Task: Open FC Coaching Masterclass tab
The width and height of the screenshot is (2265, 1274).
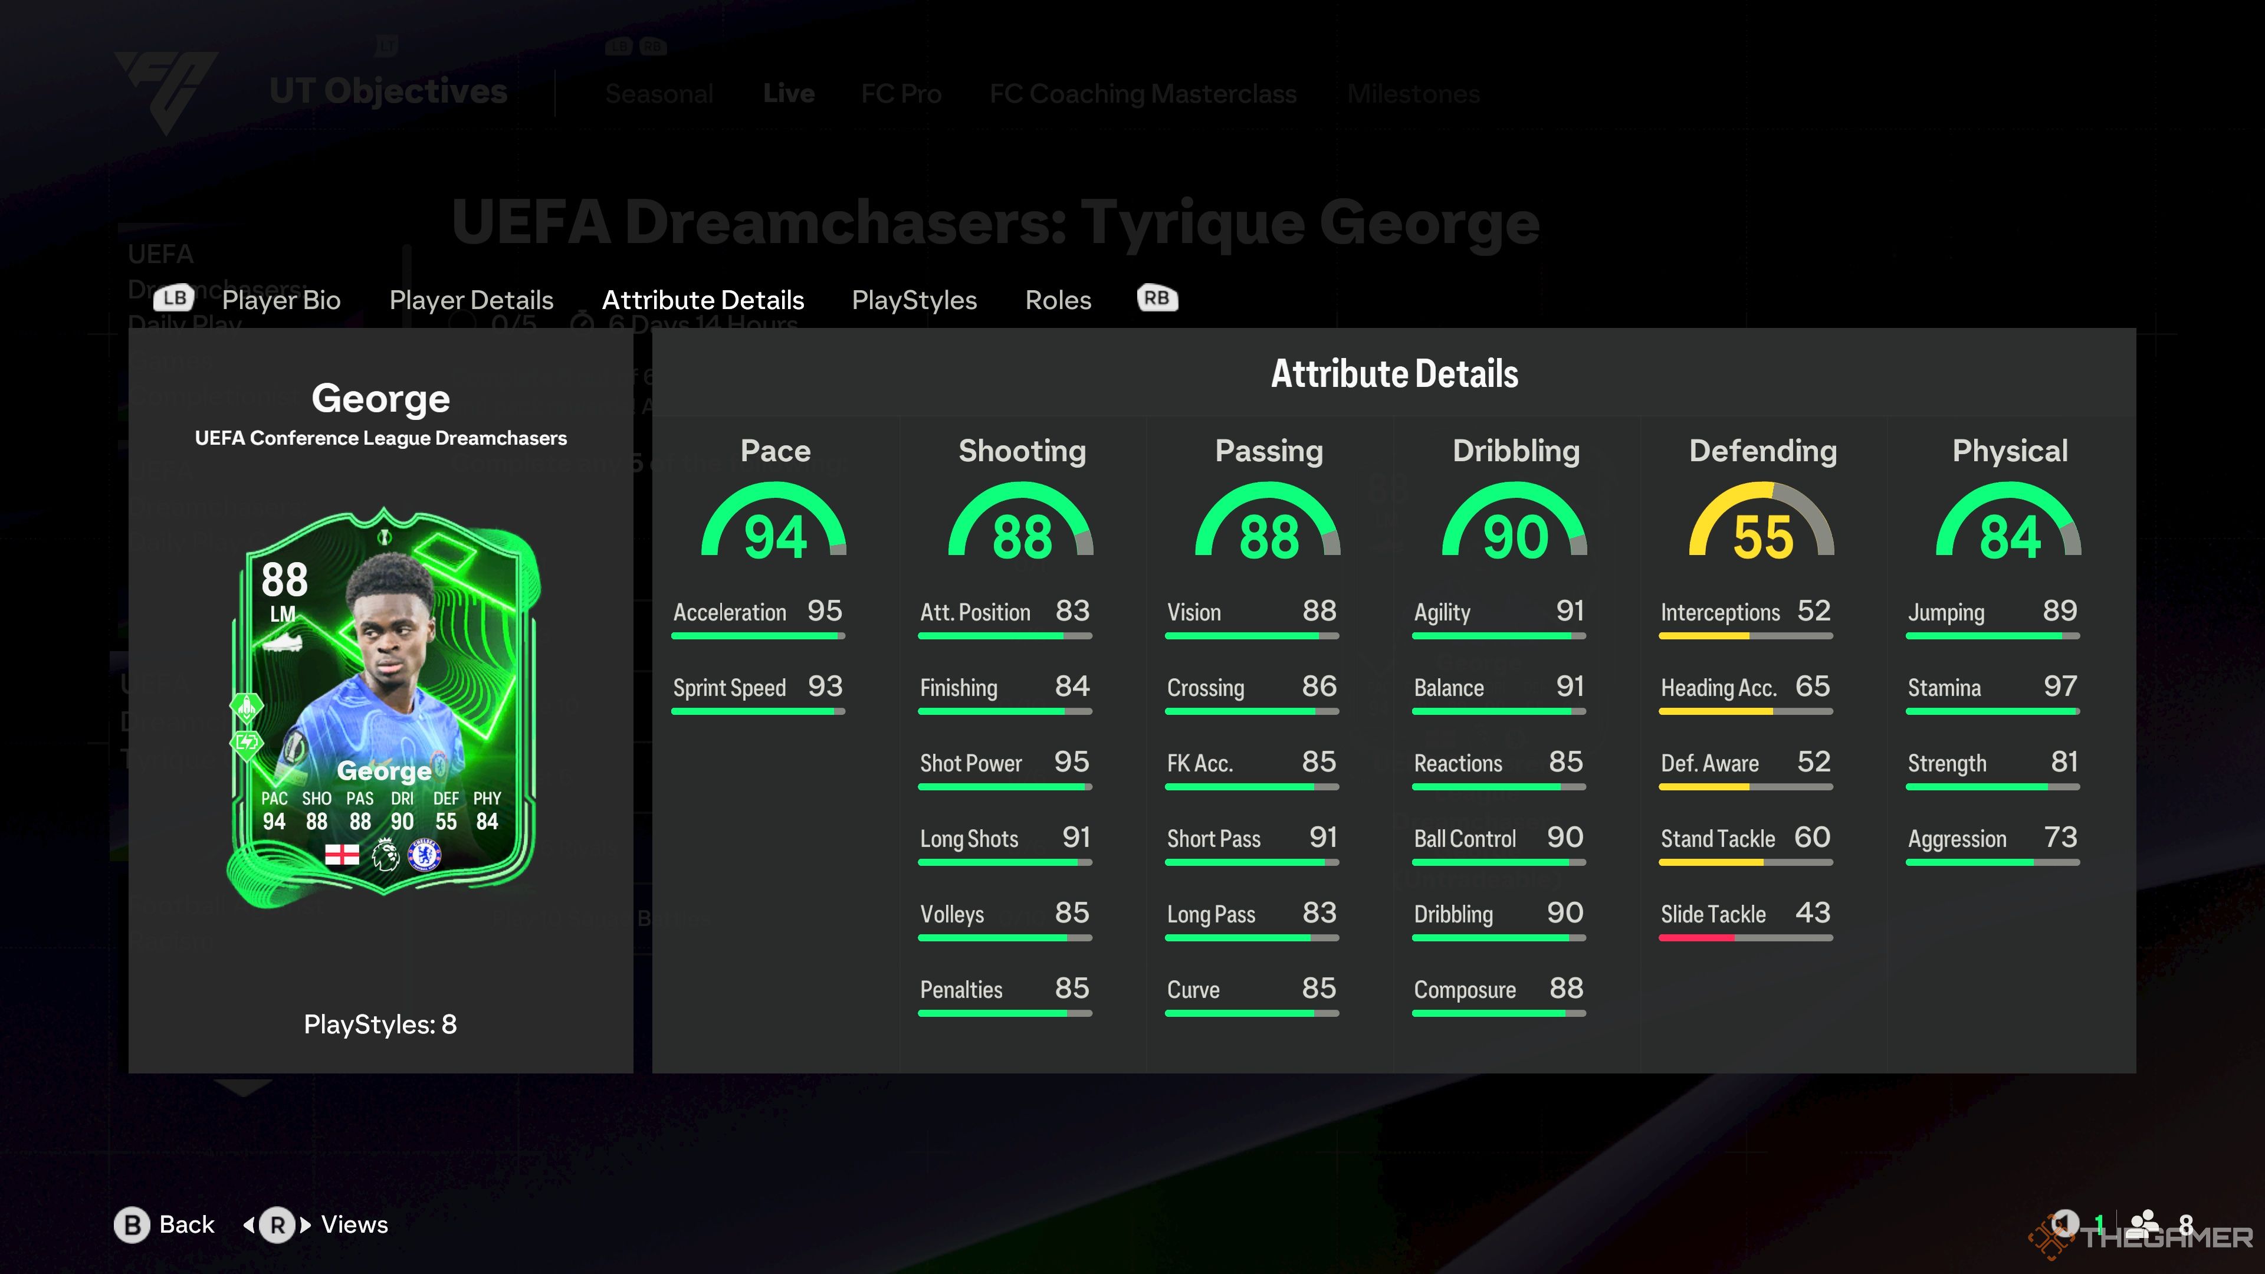Action: [x=1143, y=93]
